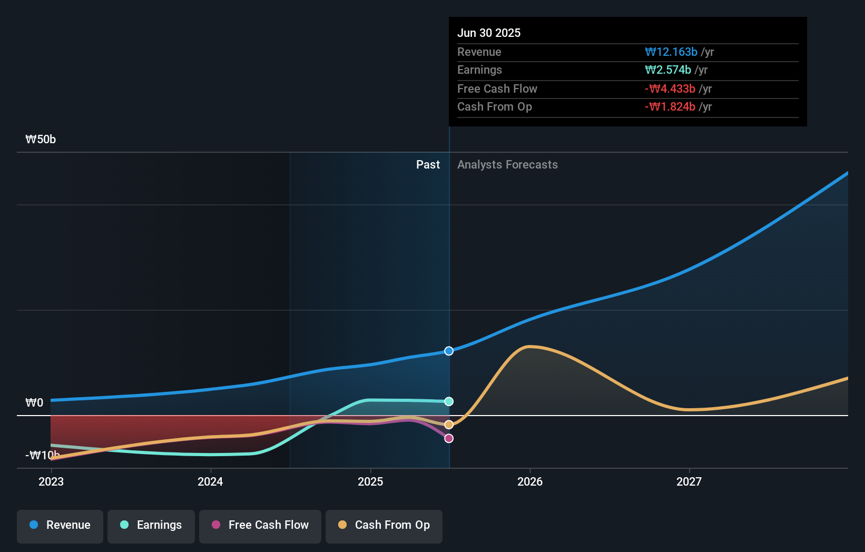Select the Earnings marker at the forecast boundary
865x552 pixels.
pyautogui.click(x=448, y=401)
